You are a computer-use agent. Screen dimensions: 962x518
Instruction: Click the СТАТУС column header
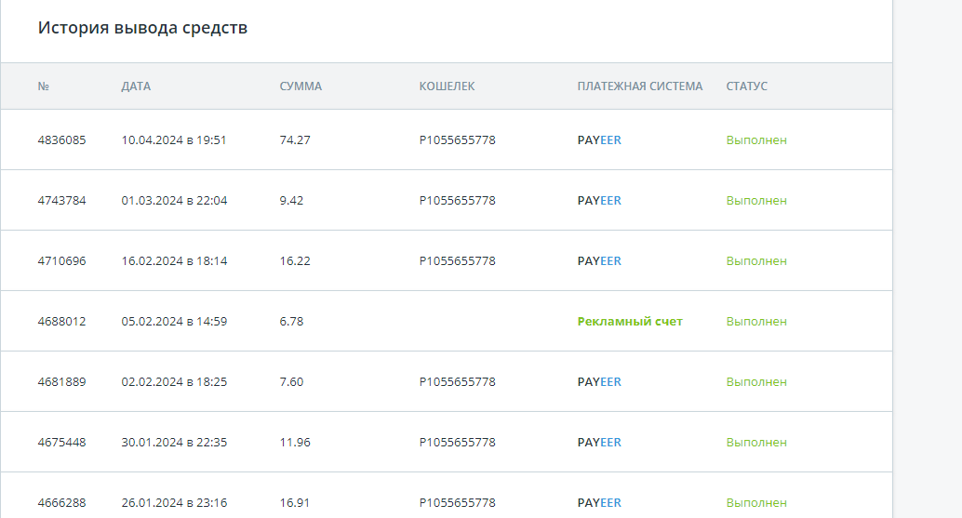tap(747, 86)
